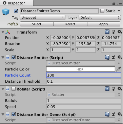The image size is (123, 124).
Task: Click the Rotater preset sliders icon
Action: tap(114, 89)
